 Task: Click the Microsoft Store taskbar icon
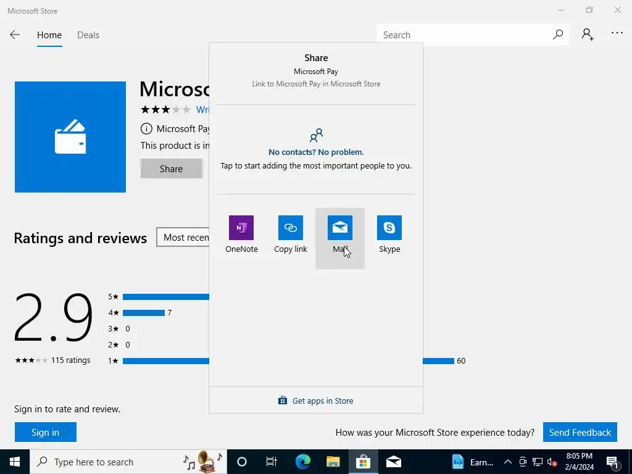pos(363,462)
